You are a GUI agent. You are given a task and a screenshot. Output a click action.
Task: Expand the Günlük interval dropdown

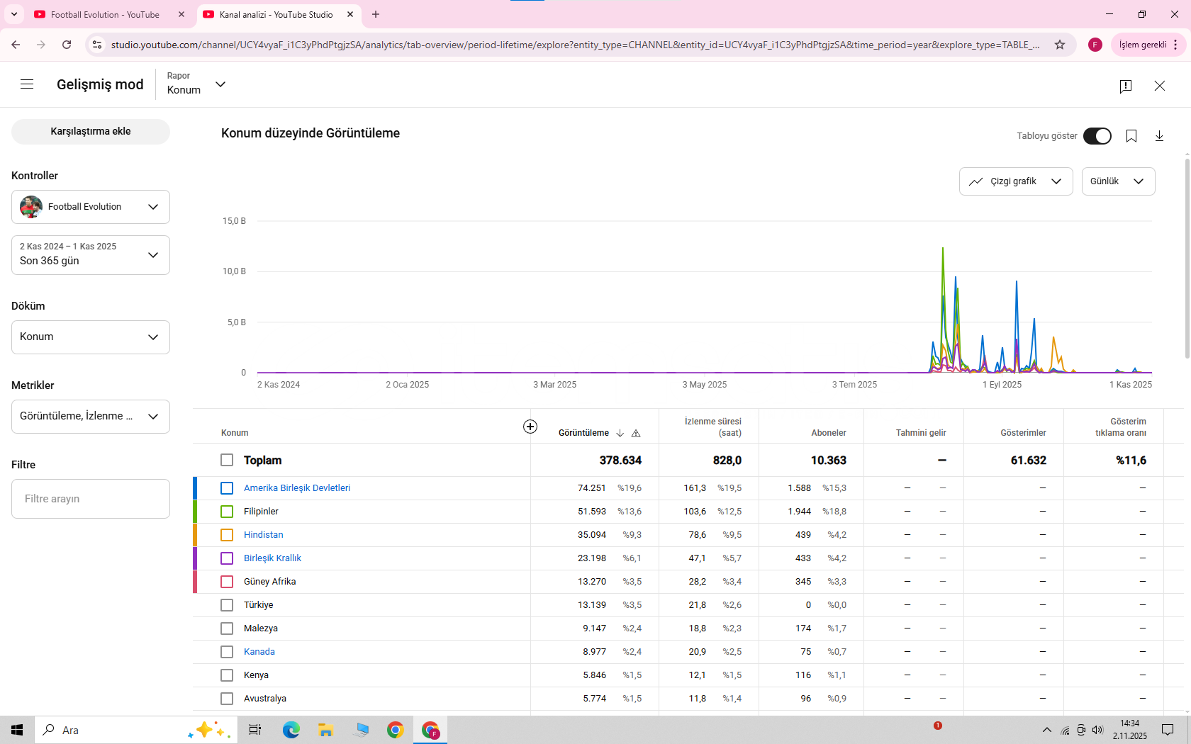1118,181
